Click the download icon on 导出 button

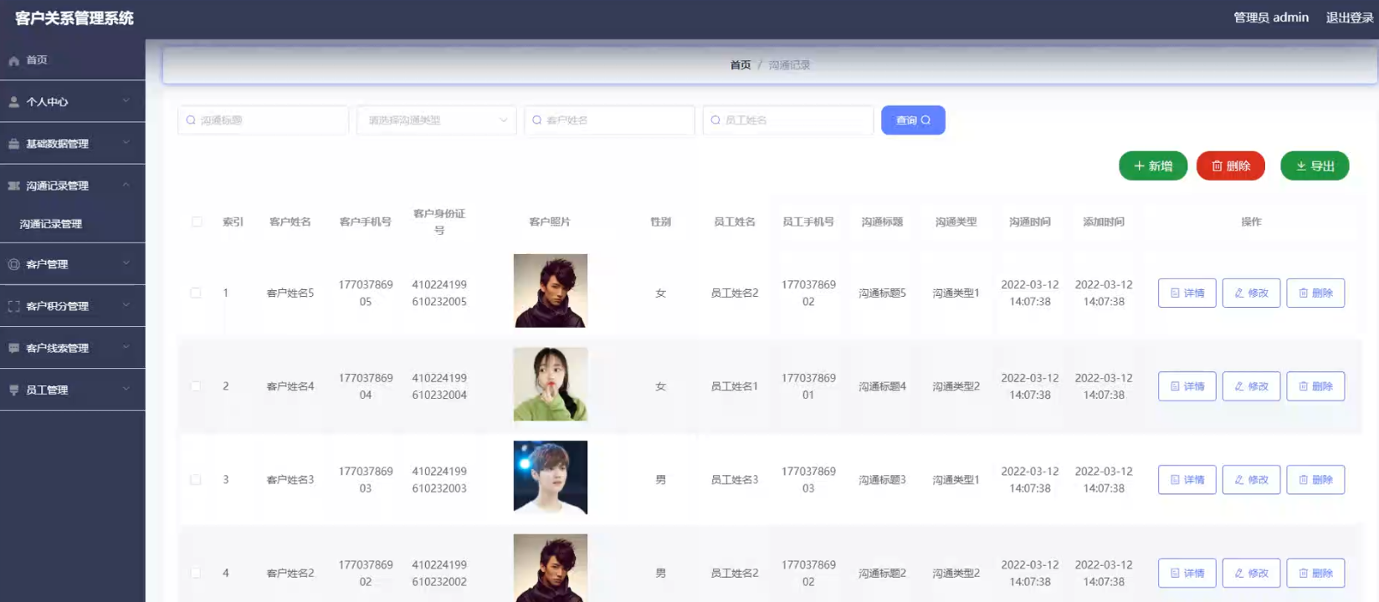tap(1301, 166)
